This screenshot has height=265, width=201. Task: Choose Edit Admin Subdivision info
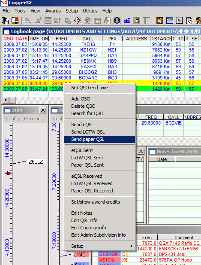tap(99, 235)
